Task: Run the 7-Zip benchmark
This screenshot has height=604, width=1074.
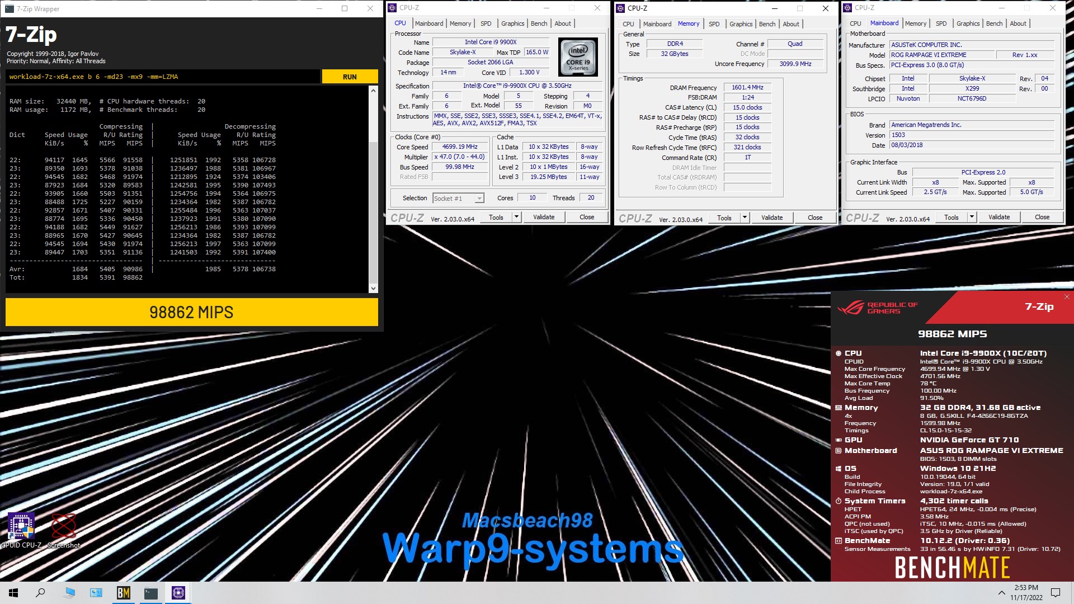Action: point(350,77)
